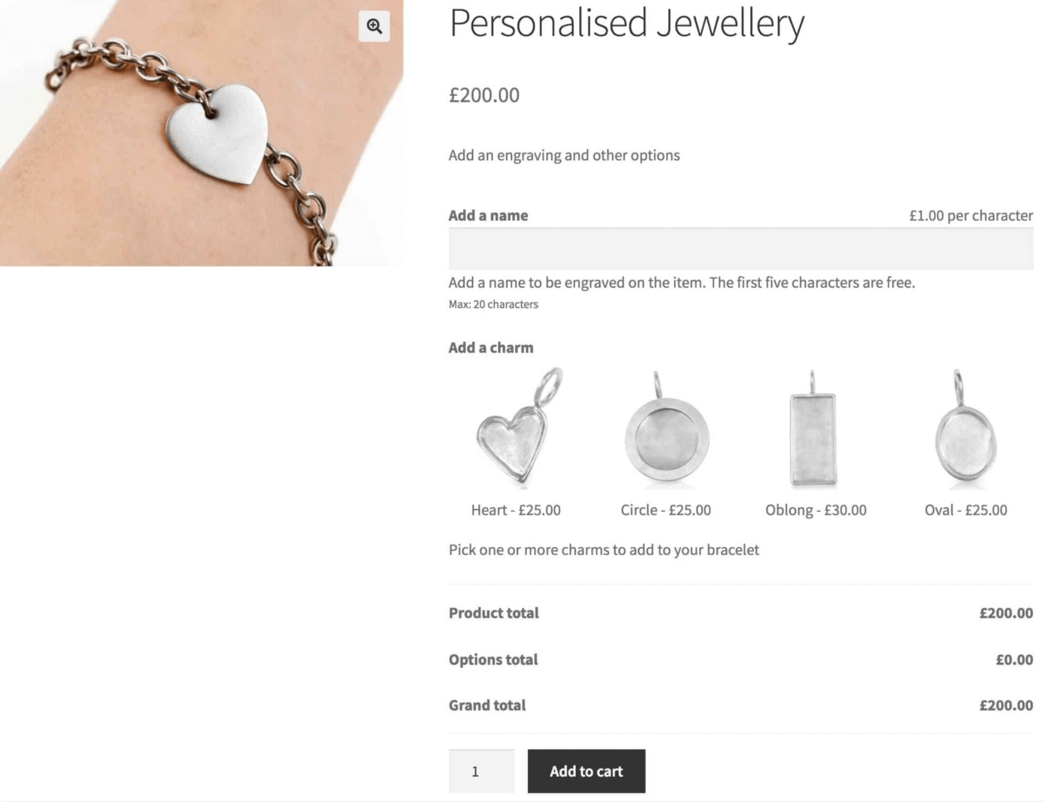Click the Grand total amount
1045x802 pixels.
click(x=1006, y=705)
